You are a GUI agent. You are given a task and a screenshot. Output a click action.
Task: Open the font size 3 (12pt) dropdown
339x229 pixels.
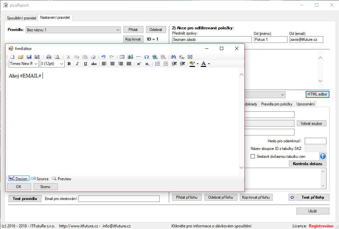[61, 64]
